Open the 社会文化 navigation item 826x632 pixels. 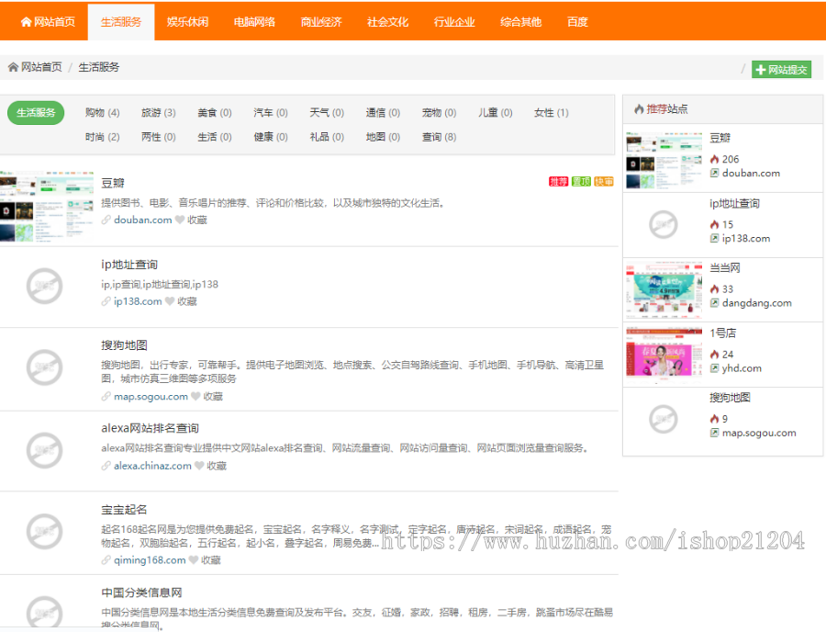(387, 22)
